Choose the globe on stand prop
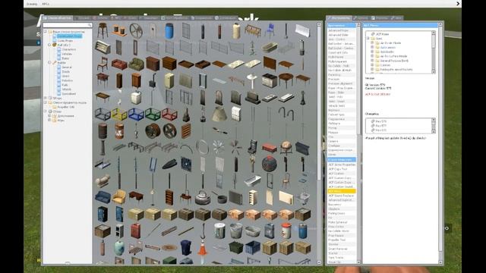This screenshot has width=486, height=273. point(286,148)
